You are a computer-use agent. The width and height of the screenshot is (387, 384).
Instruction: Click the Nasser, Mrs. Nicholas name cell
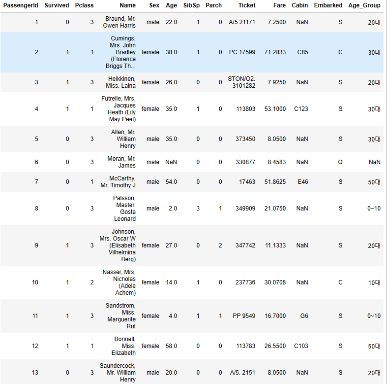coord(119,282)
